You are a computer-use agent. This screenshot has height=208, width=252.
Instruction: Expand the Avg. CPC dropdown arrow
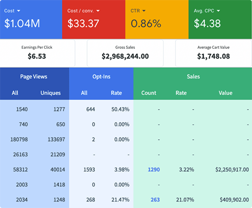pyautogui.click(x=218, y=11)
